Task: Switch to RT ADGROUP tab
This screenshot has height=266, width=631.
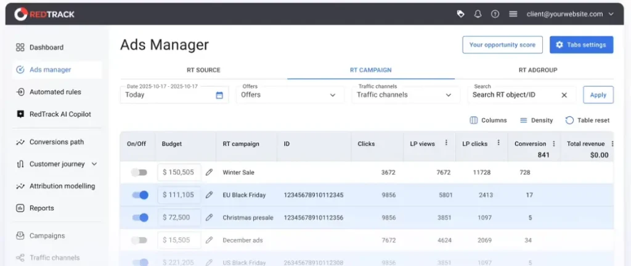Action: pyautogui.click(x=538, y=70)
